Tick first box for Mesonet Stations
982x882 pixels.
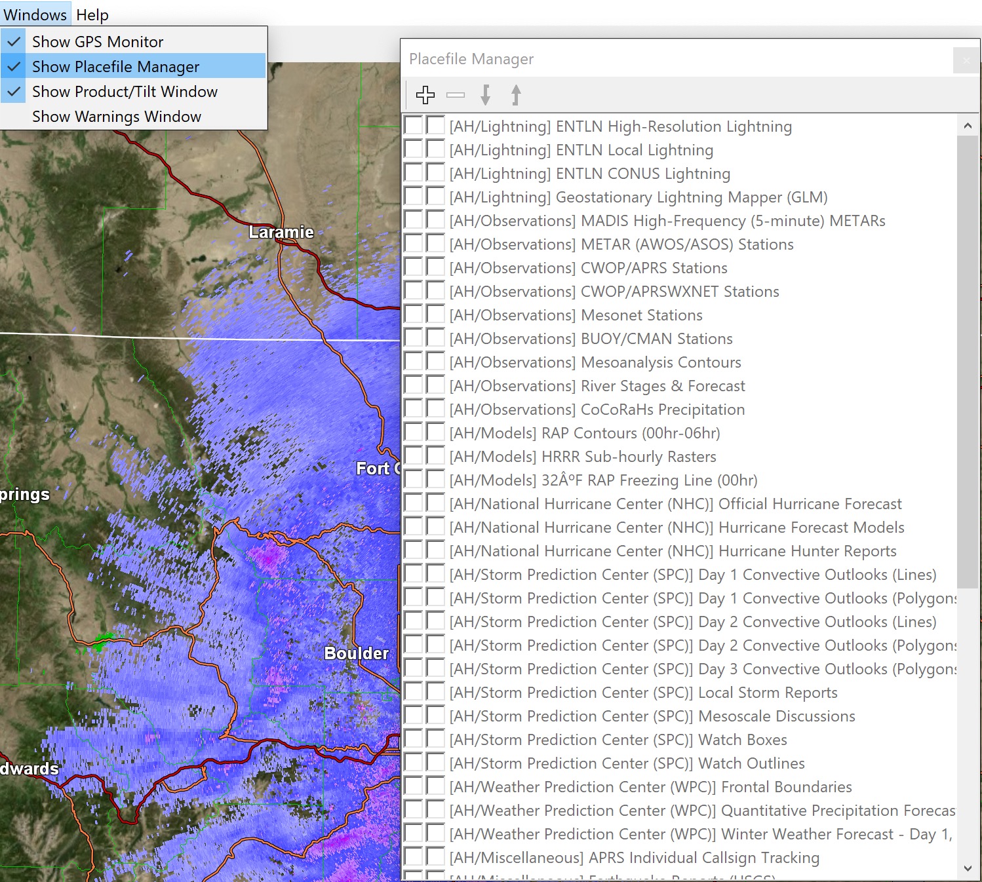pos(413,315)
